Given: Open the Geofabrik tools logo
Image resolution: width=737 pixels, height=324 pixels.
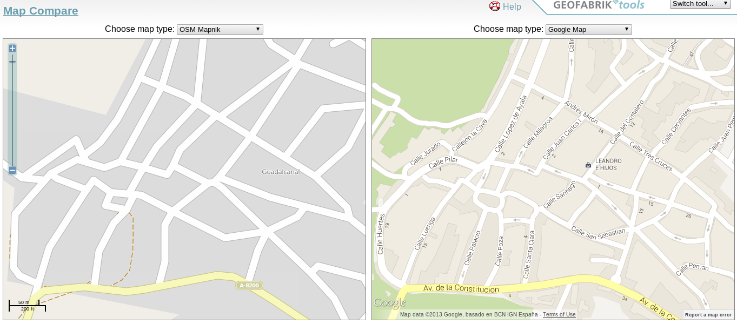Looking at the screenshot, I should tap(599, 5).
